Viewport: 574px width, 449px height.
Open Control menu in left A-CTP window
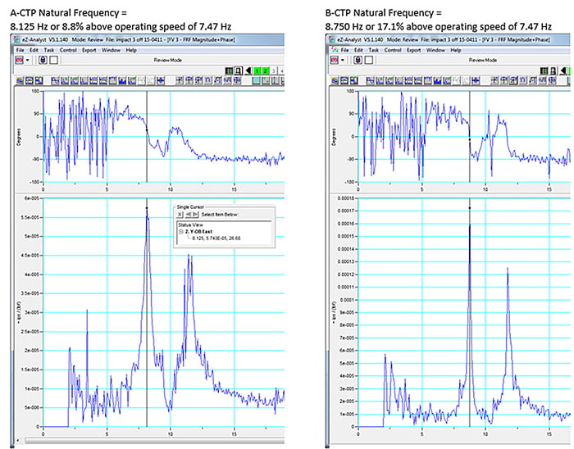68,50
